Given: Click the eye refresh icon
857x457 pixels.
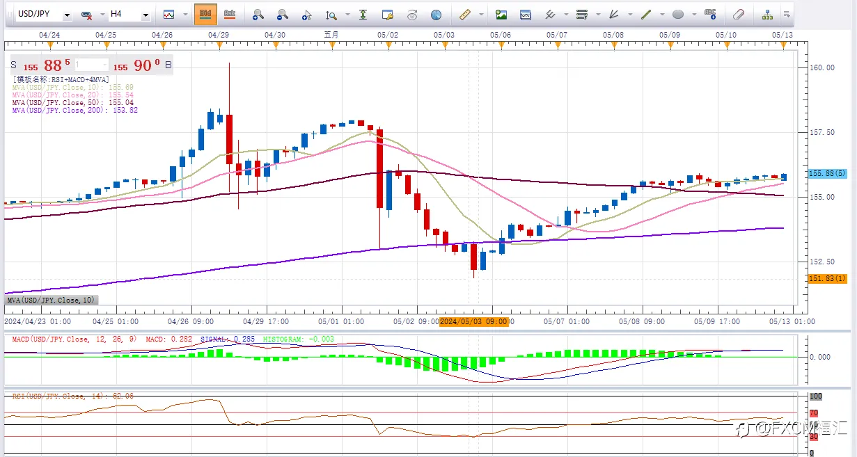Looking at the screenshot, I should [x=411, y=15].
